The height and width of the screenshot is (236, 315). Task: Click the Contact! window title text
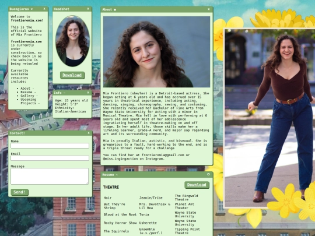point(17,133)
